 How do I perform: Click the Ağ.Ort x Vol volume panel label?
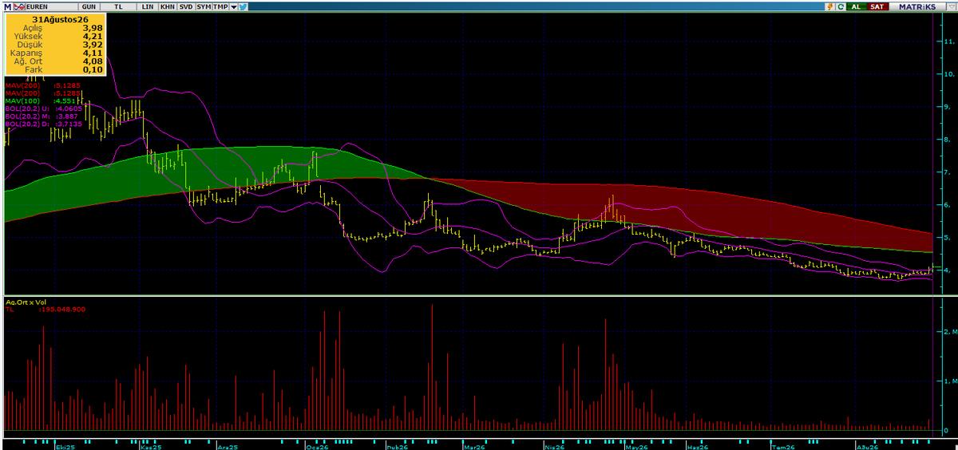pyautogui.click(x=26, y=302)
